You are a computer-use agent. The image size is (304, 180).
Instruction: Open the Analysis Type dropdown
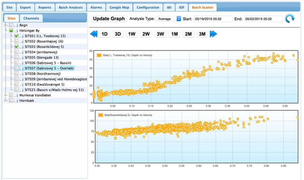[168, 19]
